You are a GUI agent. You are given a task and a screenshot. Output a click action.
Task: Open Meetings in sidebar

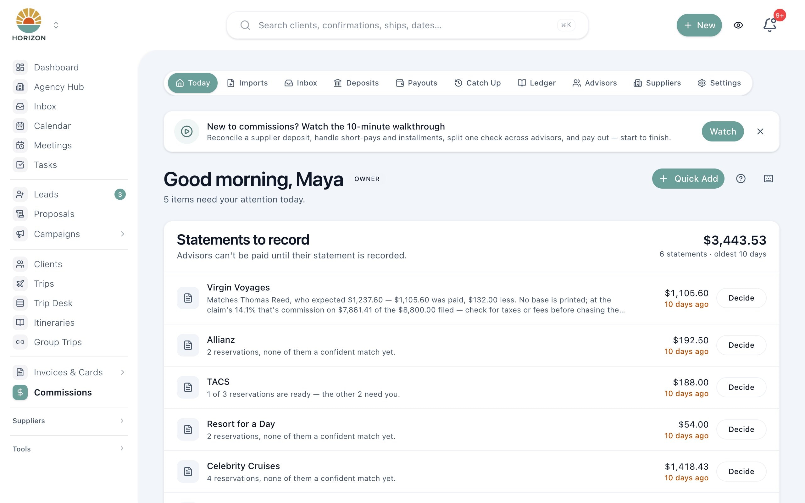click(69, 145)
